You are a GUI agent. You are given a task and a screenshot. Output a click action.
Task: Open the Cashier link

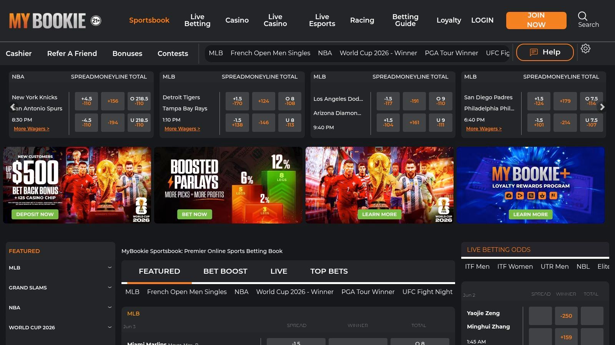18,54
